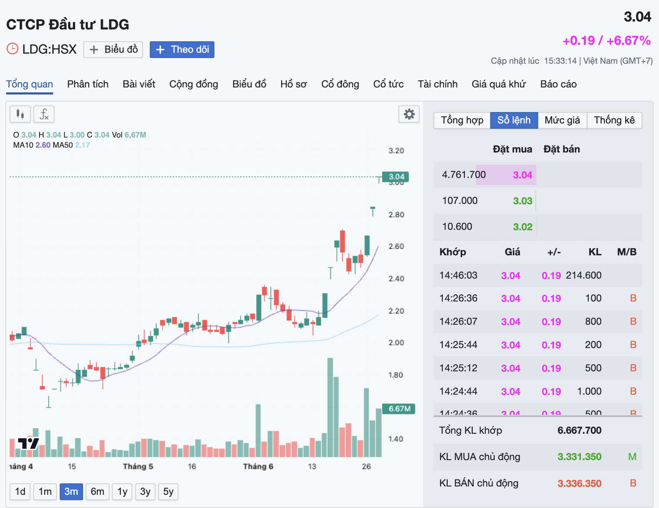Click KL MUA chủ động value 3.331.350
Viewport: 659px width, 508px height.
(579, 457)
